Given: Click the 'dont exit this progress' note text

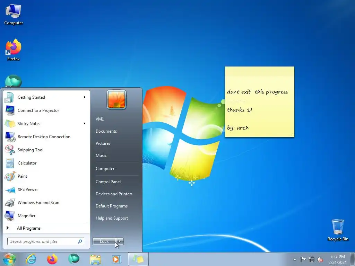Looking at the screenshot, I should (258, 92).
